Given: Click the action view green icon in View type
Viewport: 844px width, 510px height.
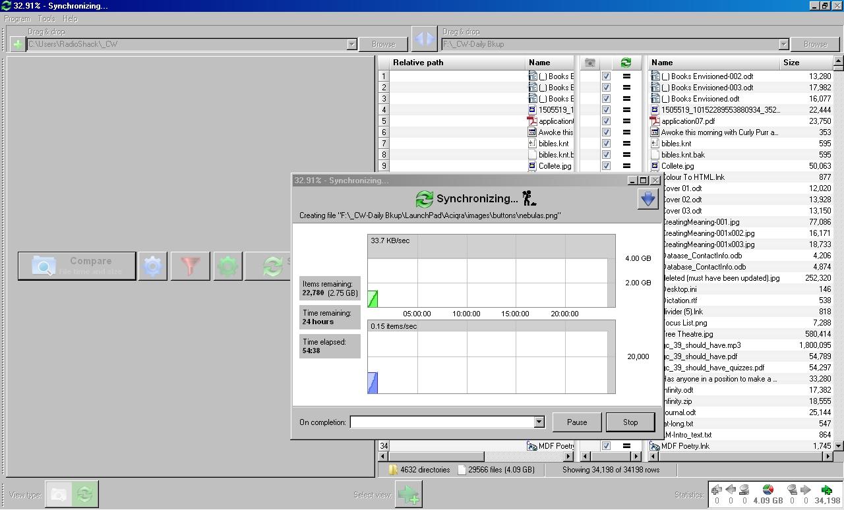Looking at the screenshot, I should click(x=84, y=494).
